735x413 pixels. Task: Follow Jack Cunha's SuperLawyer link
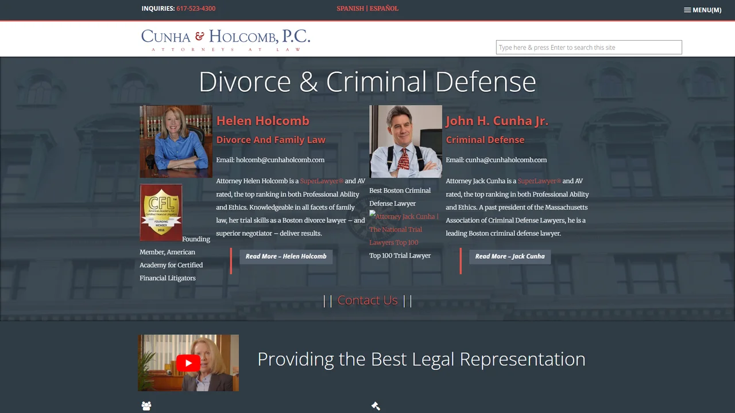click(x=539, y=181)
